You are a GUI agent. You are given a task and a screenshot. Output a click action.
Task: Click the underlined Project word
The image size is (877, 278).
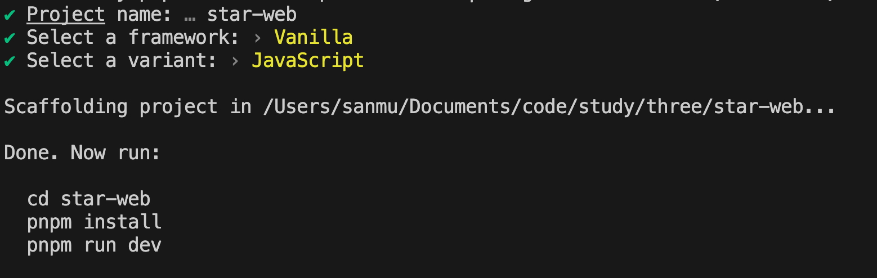pos(66,15)
